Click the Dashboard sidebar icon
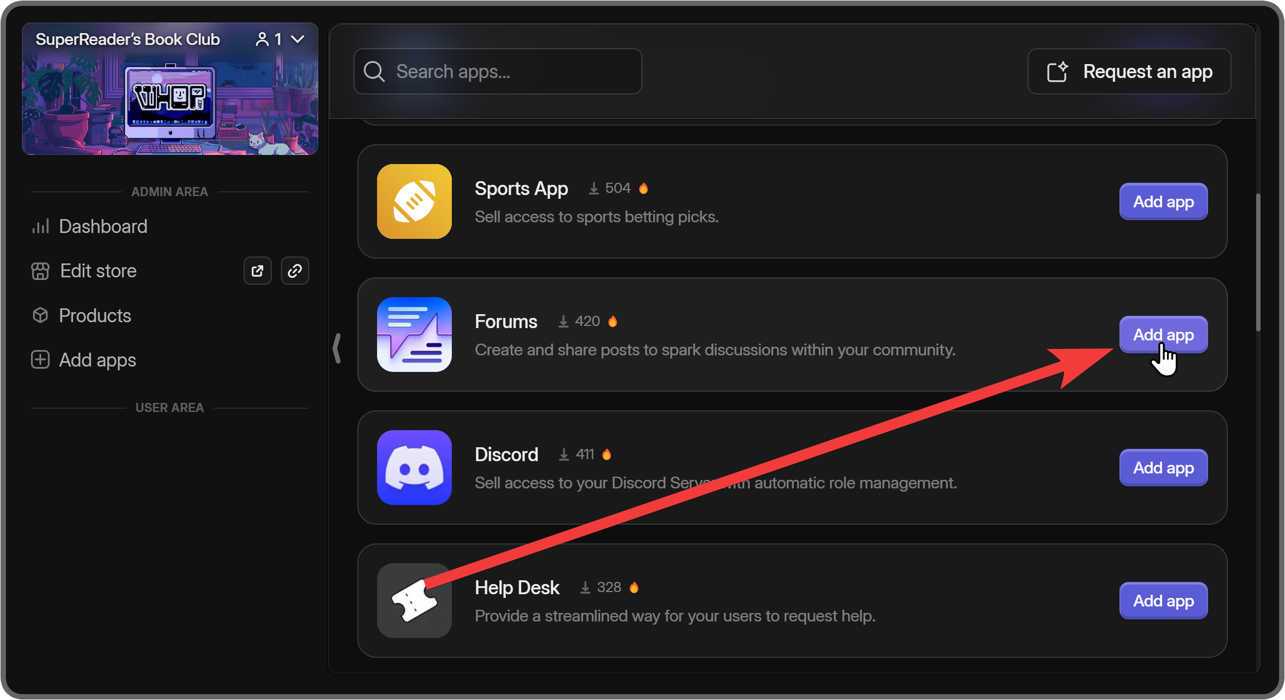The image size is (1285, 700). click(41, 227)
